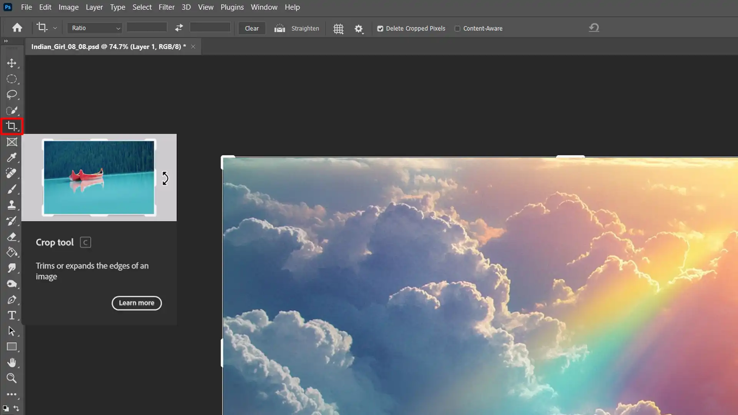
Task: Click Learn more in Crop tooltip
Action: [136, 303]
